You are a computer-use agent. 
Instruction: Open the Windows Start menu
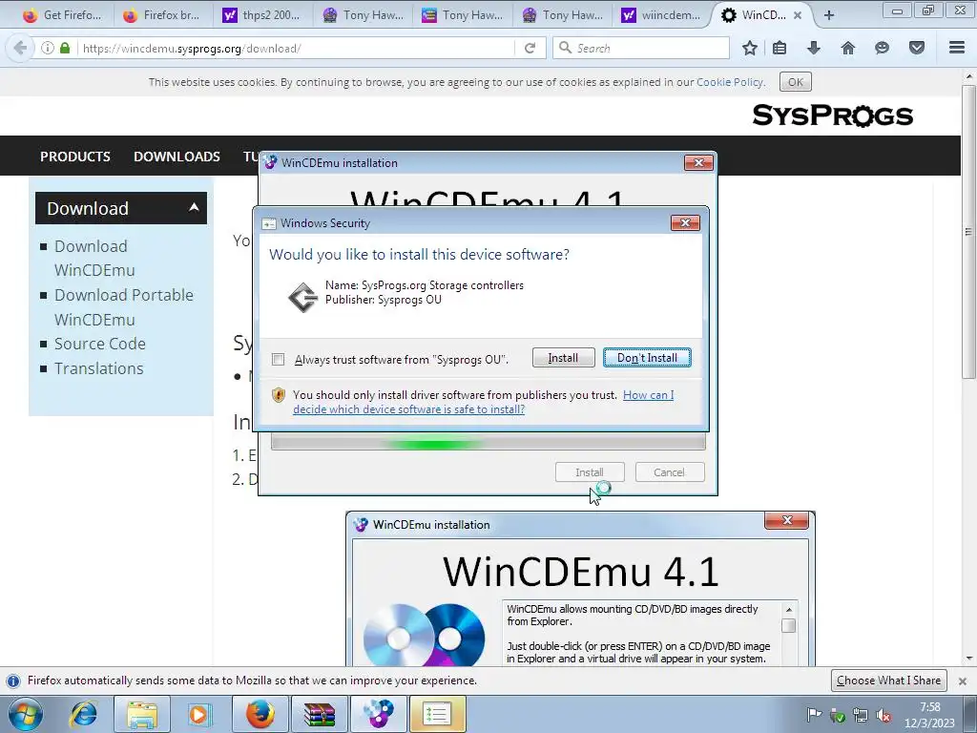(x=25, y=714)
